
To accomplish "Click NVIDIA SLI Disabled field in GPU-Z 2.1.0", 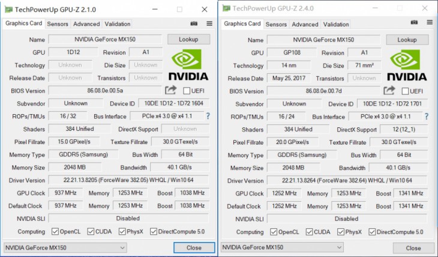I will tap(128, 219).
